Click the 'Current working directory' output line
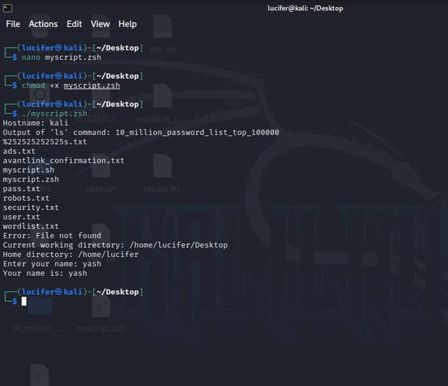Image resolution: width=448 pixels, height=386 pixels. pos(115,245)
